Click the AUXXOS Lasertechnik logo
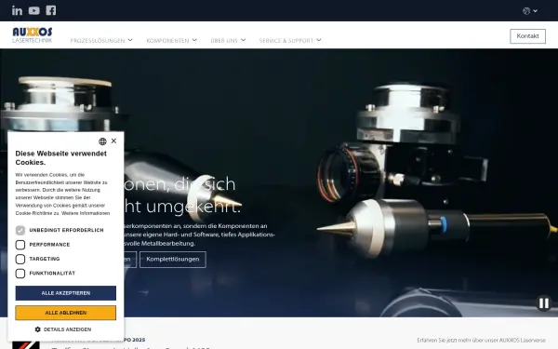The width and height of the screenshot is (558, 349). pos(33,35)
